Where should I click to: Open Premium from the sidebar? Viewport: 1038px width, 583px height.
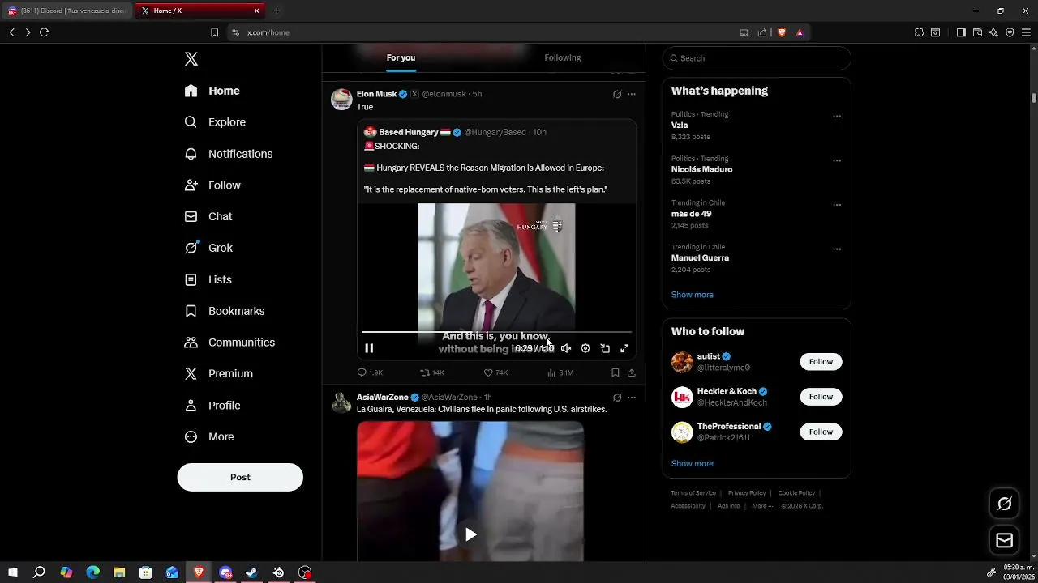coord(219,373)
